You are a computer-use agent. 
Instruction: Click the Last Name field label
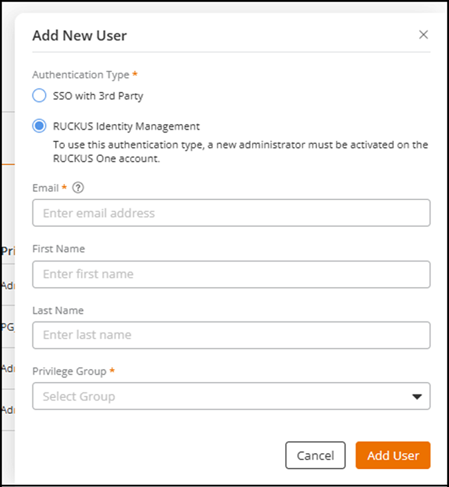coord(58,310)
